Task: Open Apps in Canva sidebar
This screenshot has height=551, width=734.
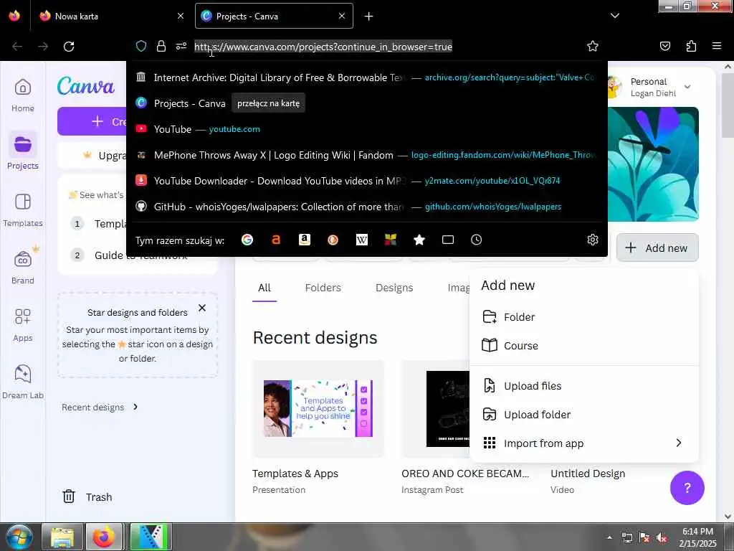Action: (22, 325)
